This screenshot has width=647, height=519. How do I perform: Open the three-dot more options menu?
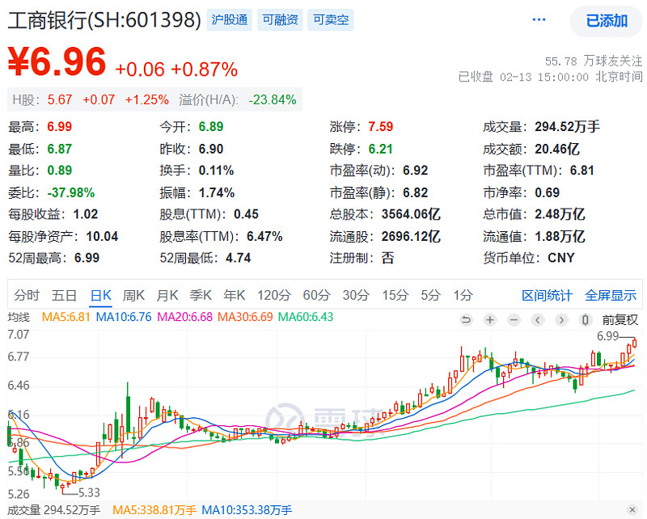coord(539,19)
